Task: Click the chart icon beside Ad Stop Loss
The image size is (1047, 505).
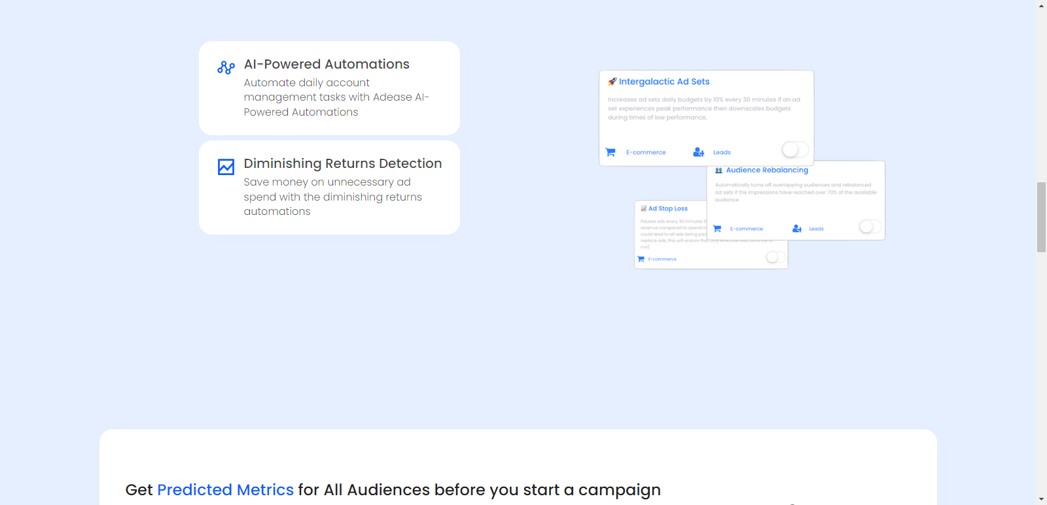Action: 644,208
